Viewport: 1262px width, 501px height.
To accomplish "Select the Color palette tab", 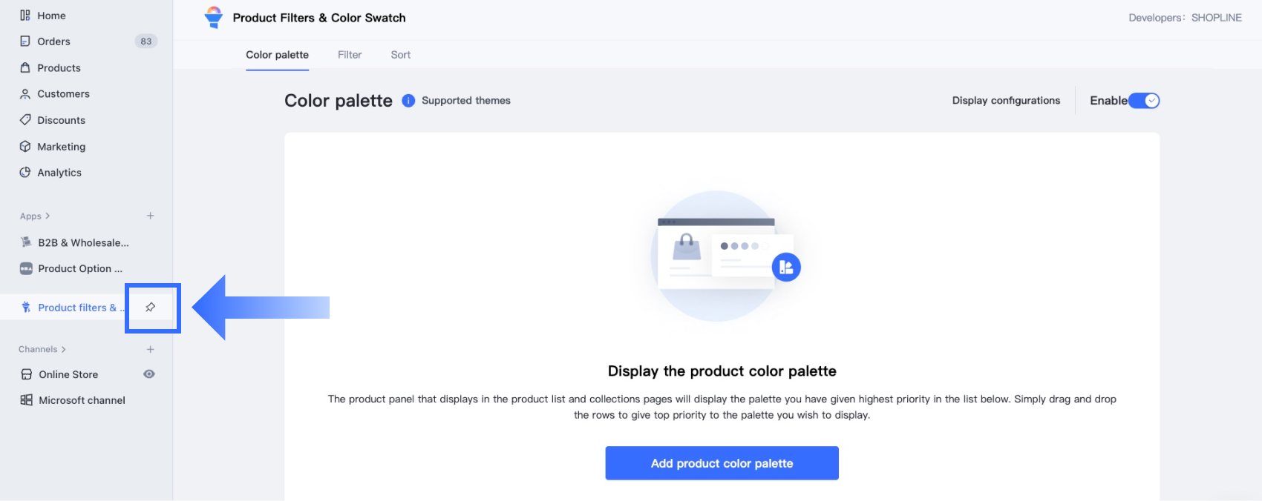I will (277, 55).
